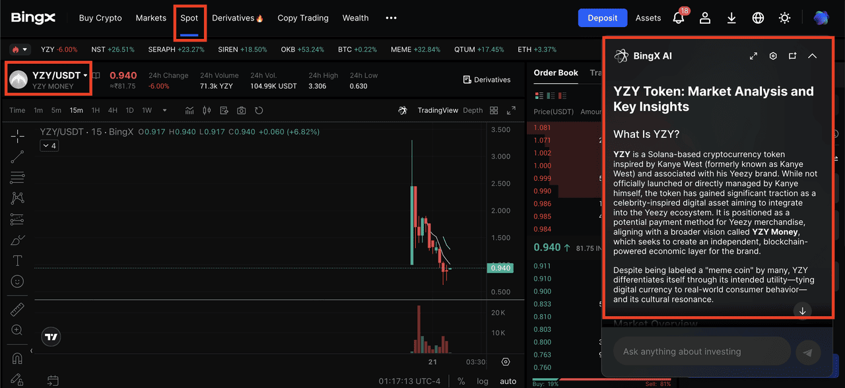Viewport: 845px width, 388px height.
Task: Toggle the light/dark theme sun icon
Action: tap(784, 18)
